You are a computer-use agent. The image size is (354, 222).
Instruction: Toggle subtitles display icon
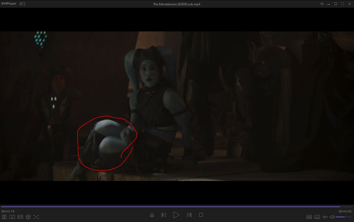coord(317,217)
